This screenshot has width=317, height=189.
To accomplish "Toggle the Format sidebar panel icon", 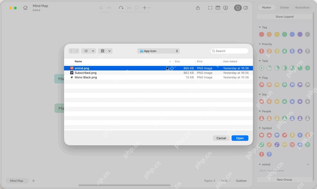I will (246, 8).
